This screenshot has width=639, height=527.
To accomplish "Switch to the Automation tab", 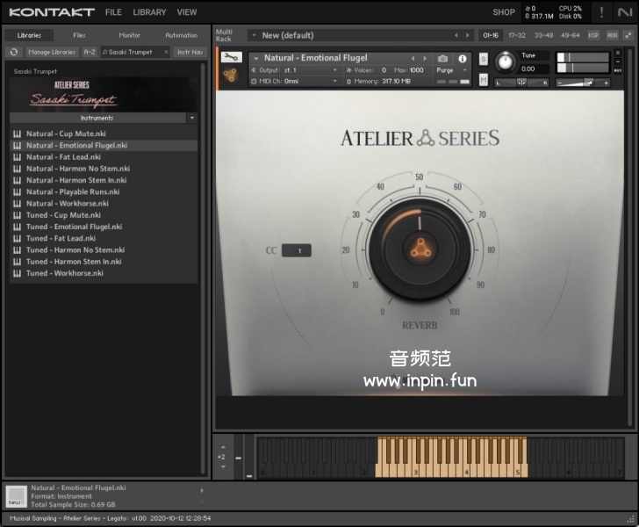I will [x=182, y=35].
